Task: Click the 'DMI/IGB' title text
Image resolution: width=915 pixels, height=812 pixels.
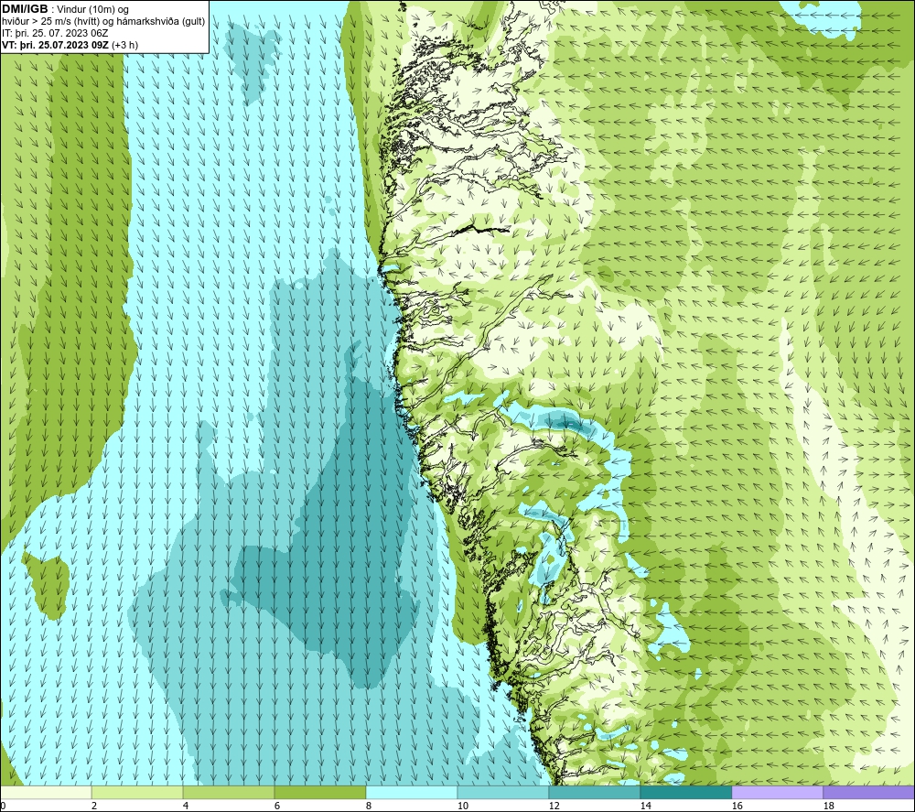Action: click(25, 9)
